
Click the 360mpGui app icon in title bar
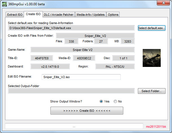pyautogui.click(x=5, y=4)
